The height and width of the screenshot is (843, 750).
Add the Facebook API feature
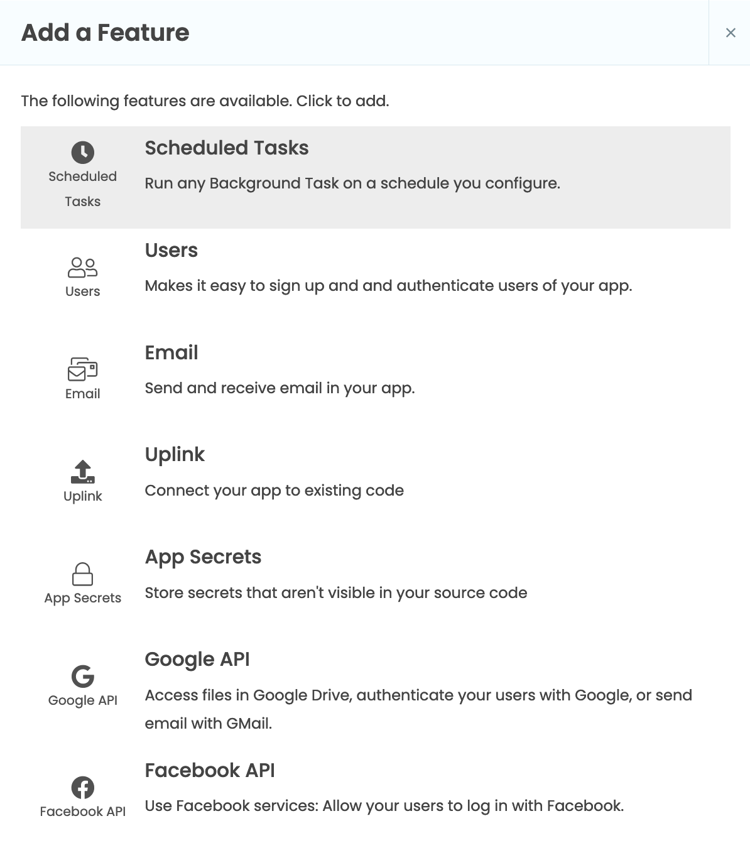tap(377, 788)
